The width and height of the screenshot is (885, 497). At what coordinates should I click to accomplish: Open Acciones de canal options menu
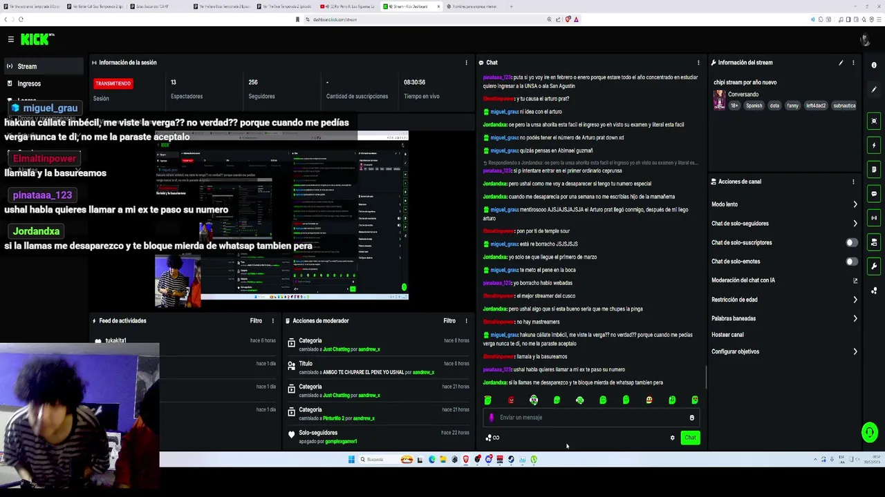(x=853, y=182)
